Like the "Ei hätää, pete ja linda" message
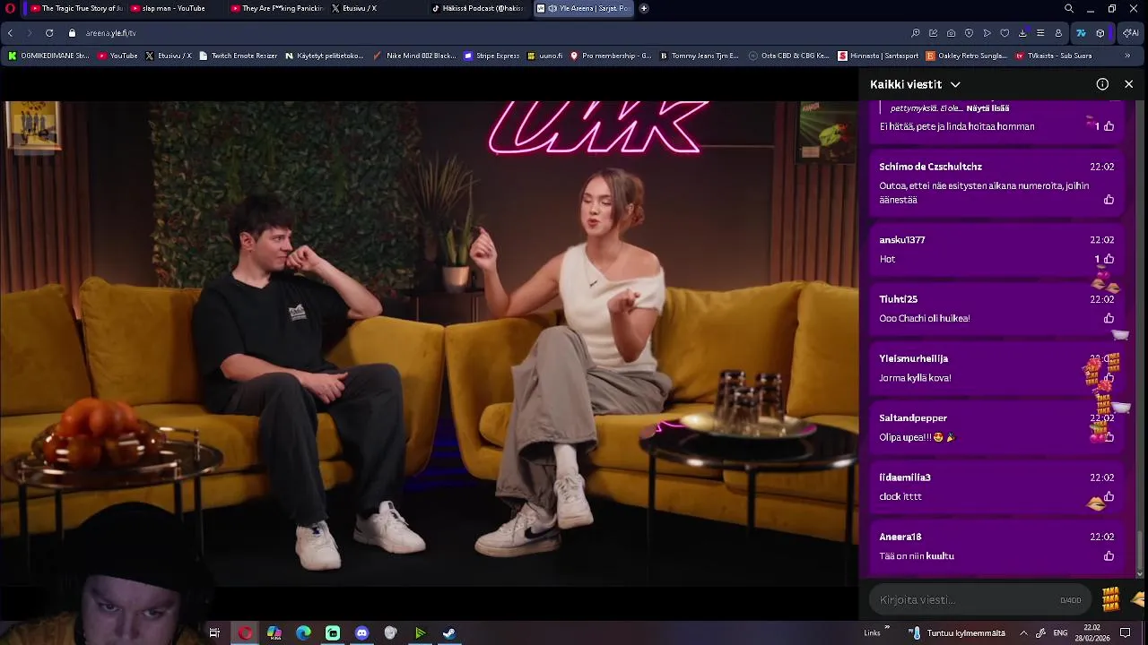Viewport: 1148px width, 645px height. pos(1109,126)
